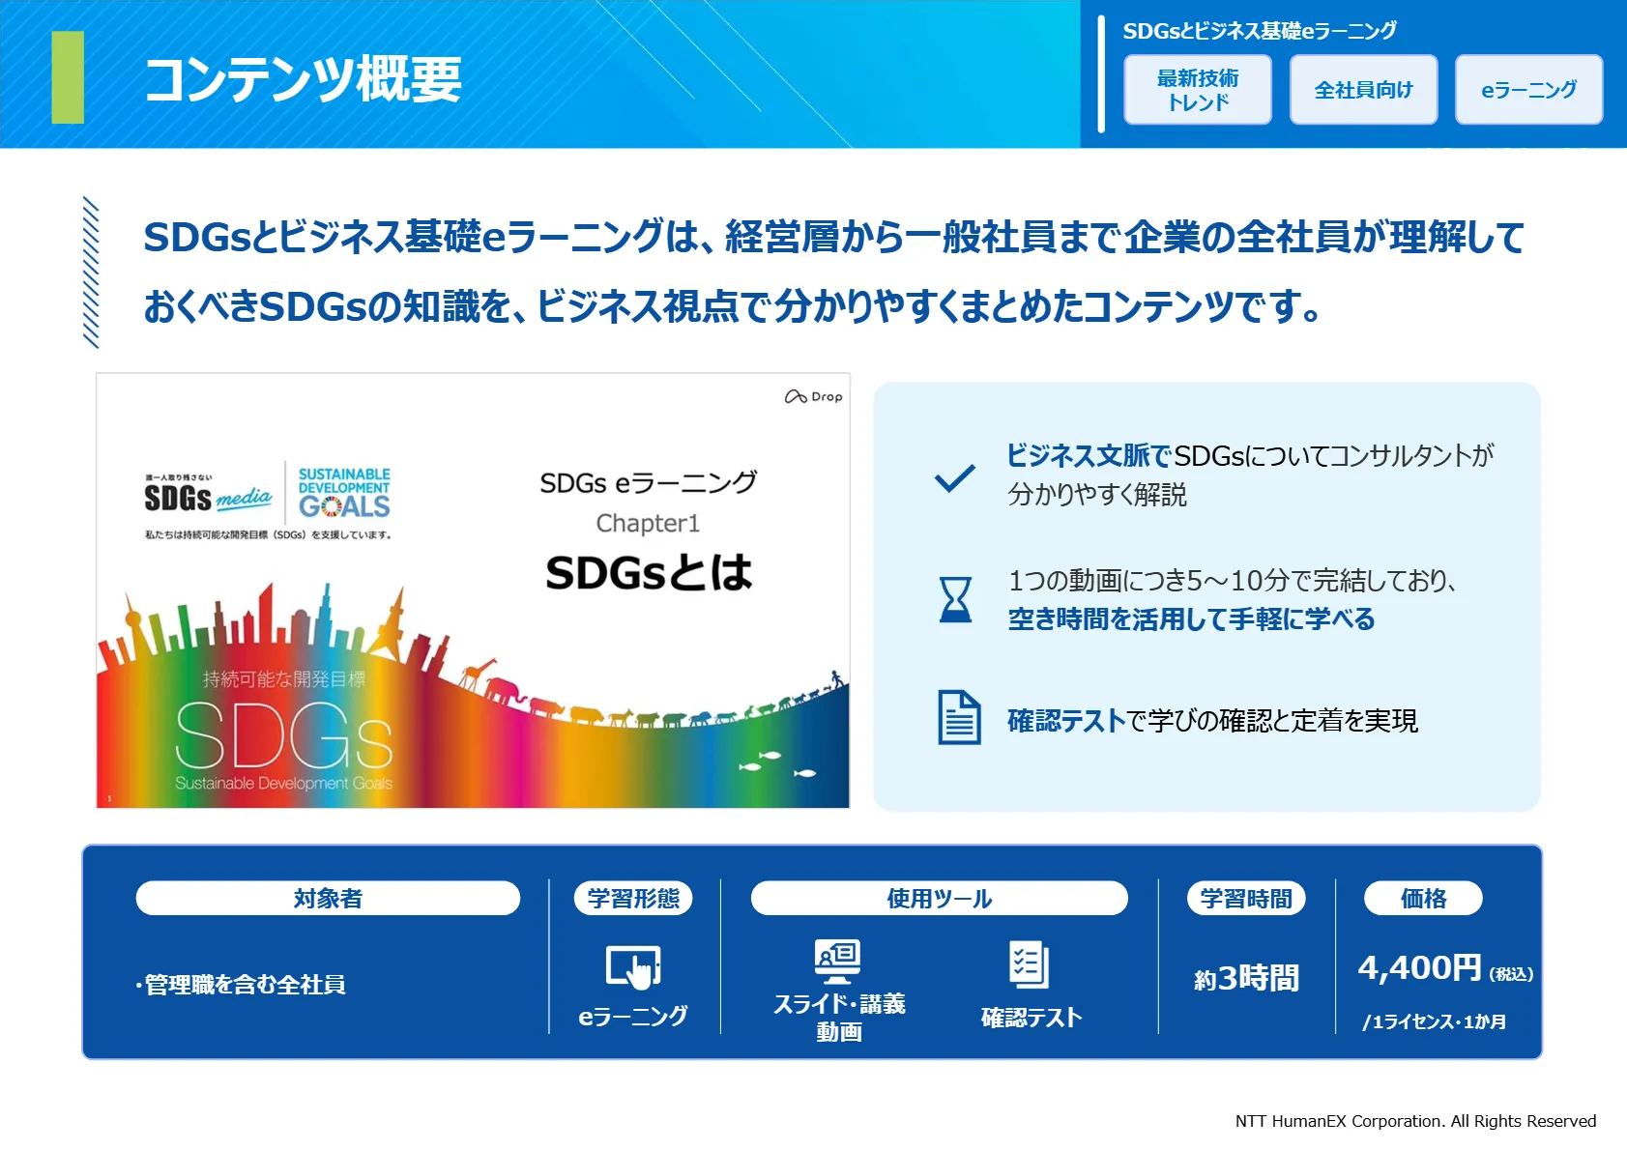Click the 確認テストで学びの確認と定着を実現 line
This screenshot has width=1627, height=1150.
pos(1212,720)
